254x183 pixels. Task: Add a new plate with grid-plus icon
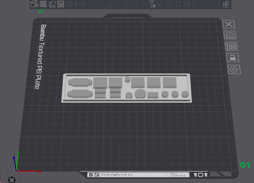tap(43, 4)
